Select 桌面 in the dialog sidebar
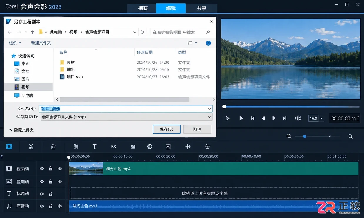The image size is (364, 218). pos(25,63)
